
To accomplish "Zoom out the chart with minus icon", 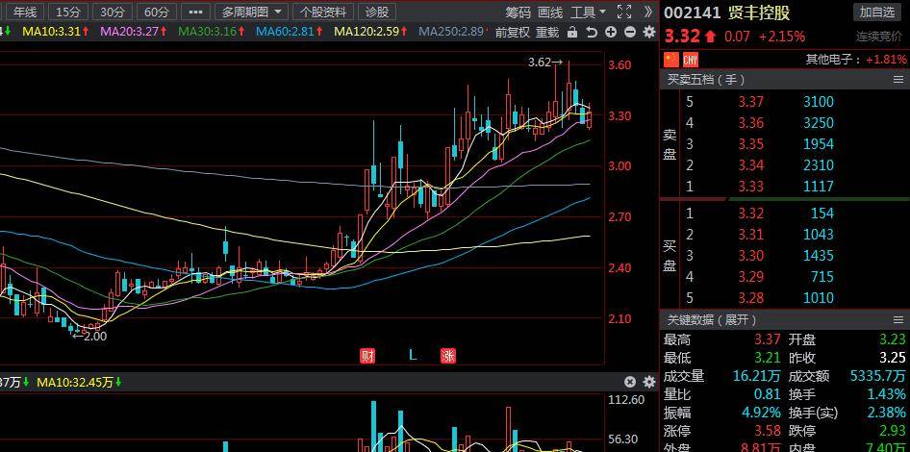I will (630, 32).
